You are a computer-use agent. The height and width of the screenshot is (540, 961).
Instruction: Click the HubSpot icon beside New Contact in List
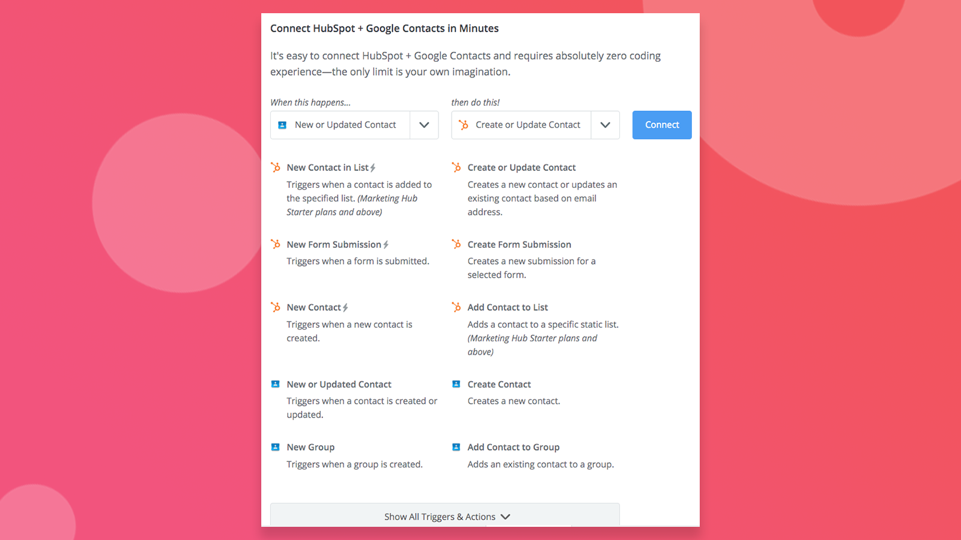tap(276, 167)
